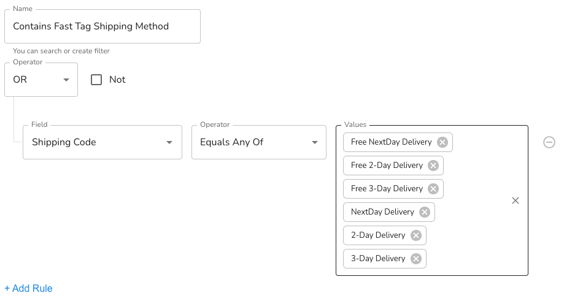Remove the 3-Day Delivery chip

(416, 259)
